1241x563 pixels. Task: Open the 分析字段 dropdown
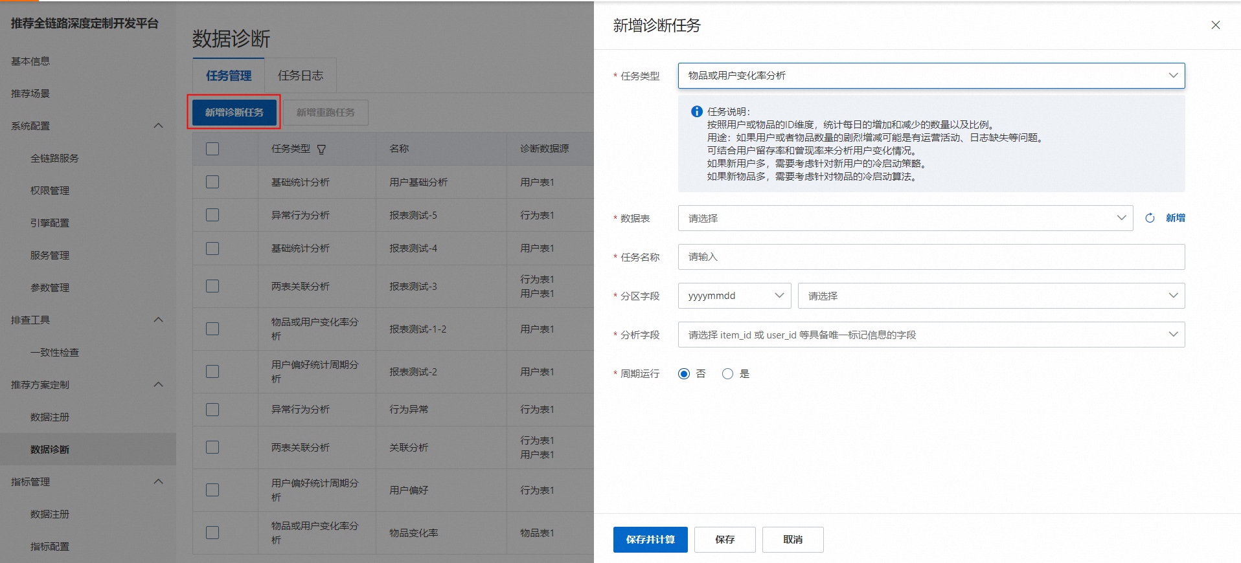tap(931, 335)
